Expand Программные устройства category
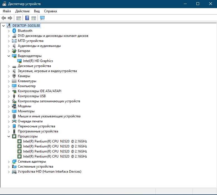The height and width of the screenshot is (195, 217). pyautogui.click(x=9, y=131)
